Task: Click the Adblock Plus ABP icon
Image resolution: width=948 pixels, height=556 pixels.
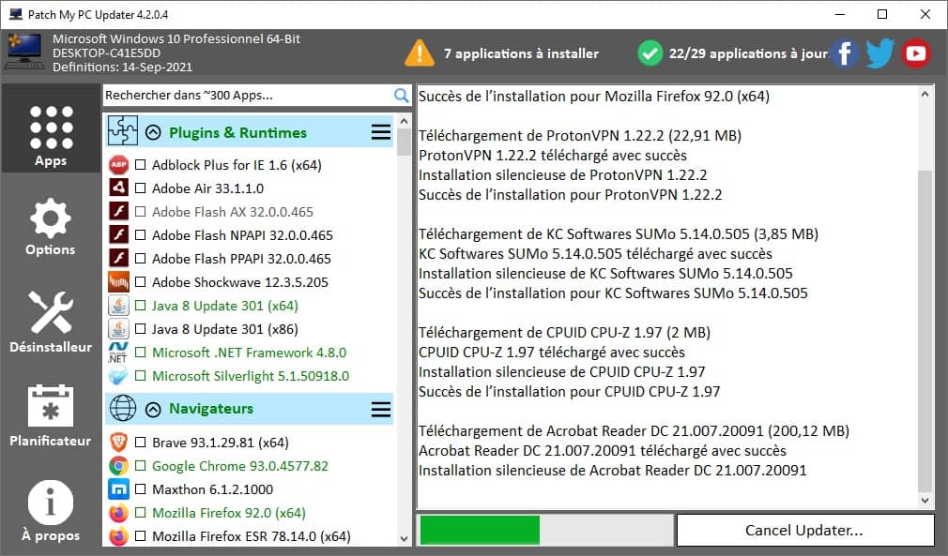Action: pos(118,164)
